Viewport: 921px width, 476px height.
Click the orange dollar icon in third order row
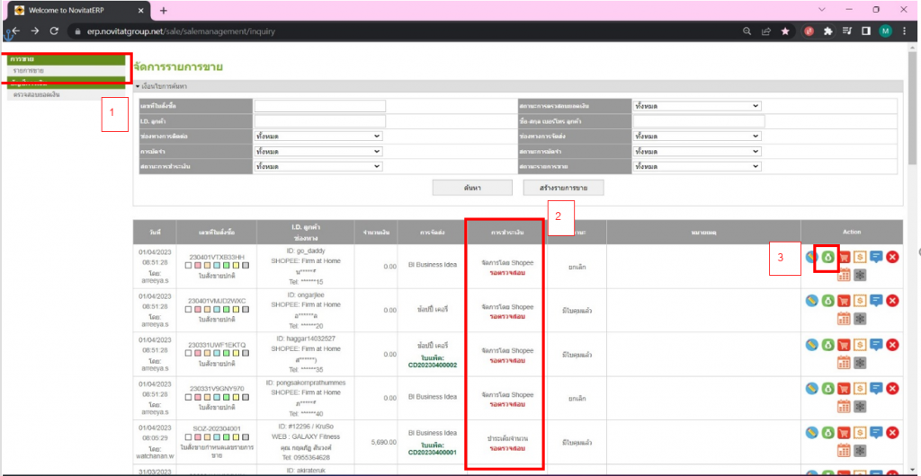(860, 345)
